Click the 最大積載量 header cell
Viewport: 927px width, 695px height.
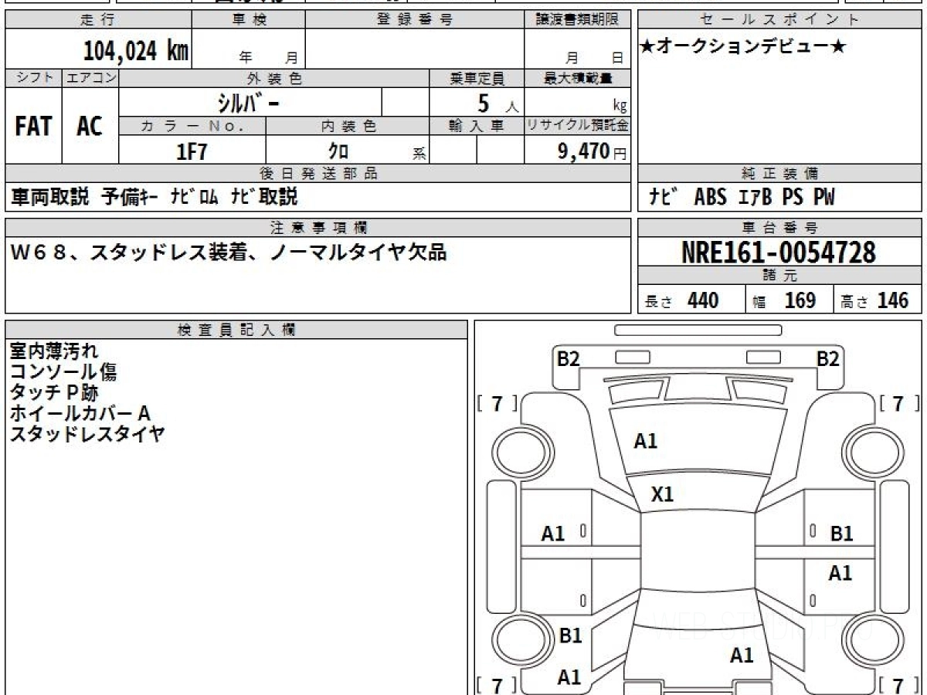click(x=578, y=78)
